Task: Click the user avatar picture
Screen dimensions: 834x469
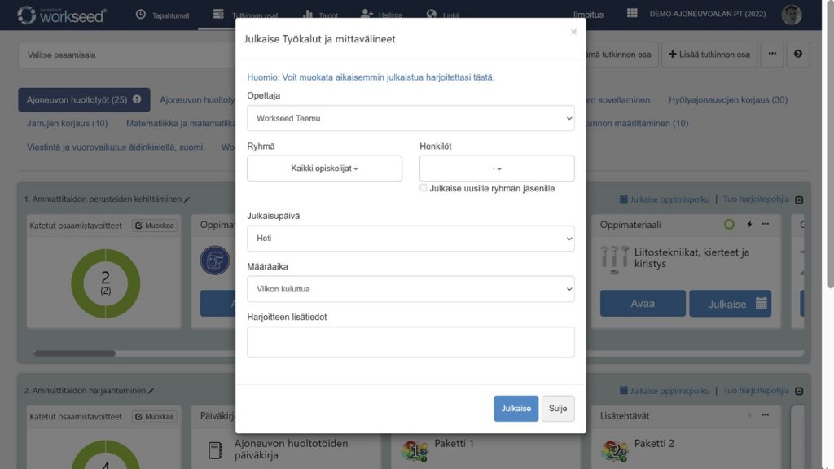Action: [x=791, y=15]
